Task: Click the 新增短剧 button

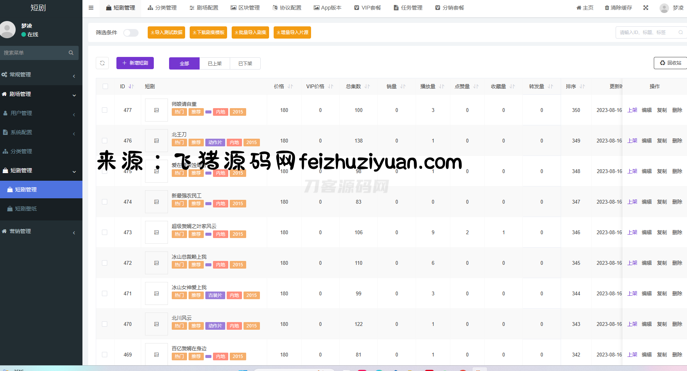Action: click(x=135, y=63)
